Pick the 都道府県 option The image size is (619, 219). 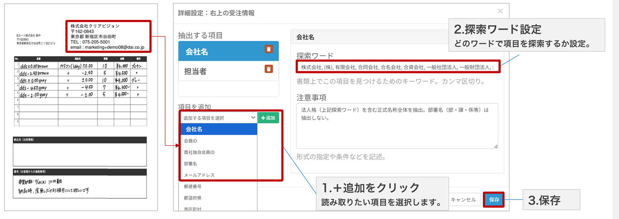[x=219, y=198]
